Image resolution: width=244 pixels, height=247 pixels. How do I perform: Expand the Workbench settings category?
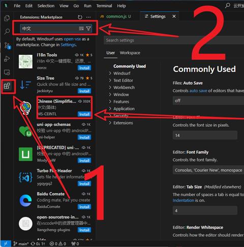[121, 87]
